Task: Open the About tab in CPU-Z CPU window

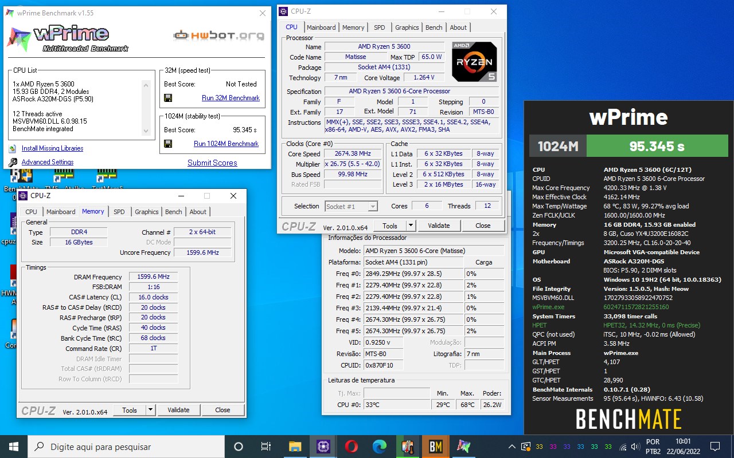Action: tap(458, 27)
